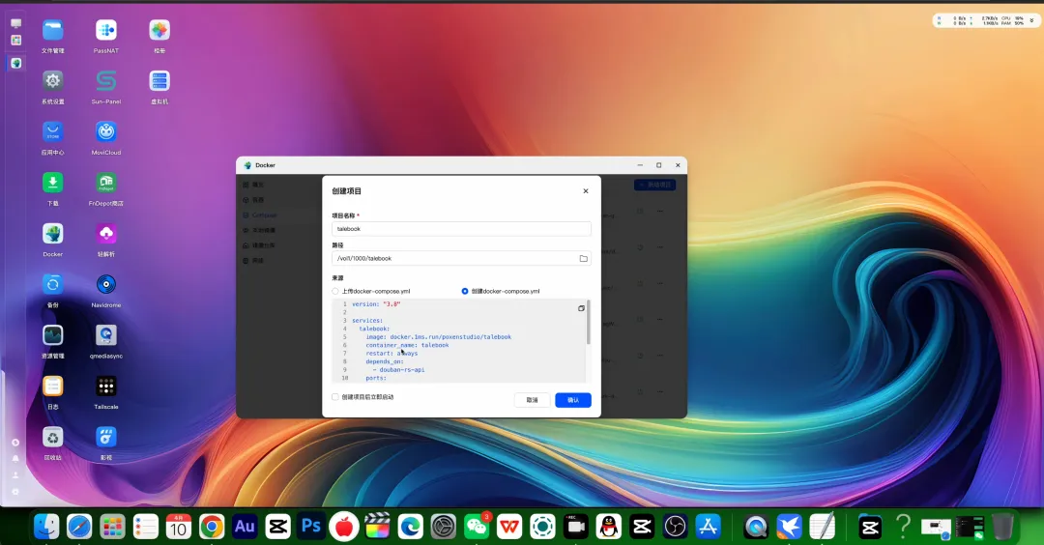
Task: Open the 影视 video desktop icon
Action: point(106,437)
